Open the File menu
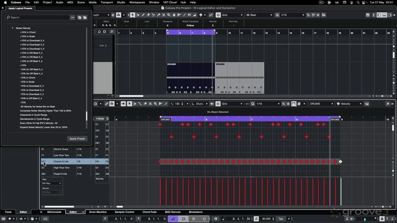The image size is (397, 223). pyautogui.click(x=27, y=2)
